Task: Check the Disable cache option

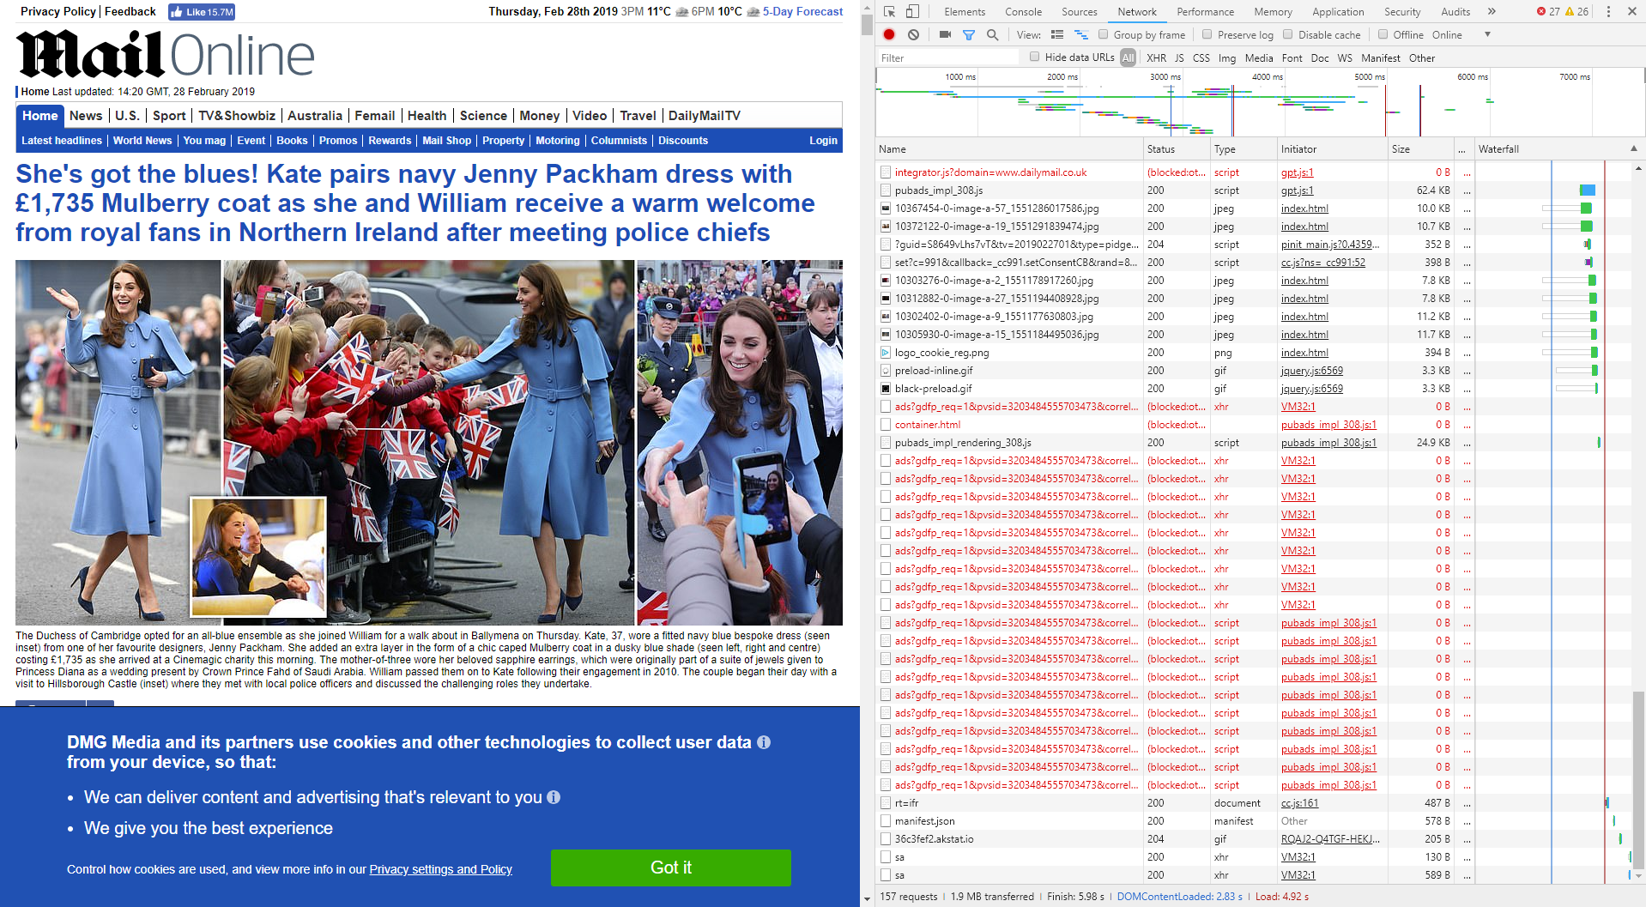Action: (1288, 35)
